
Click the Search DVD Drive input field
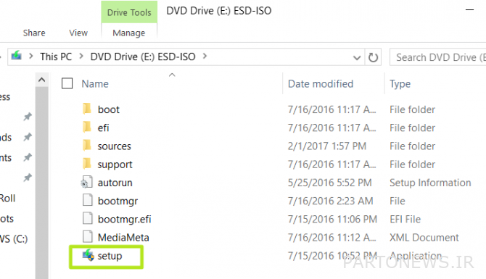(437, 57)
